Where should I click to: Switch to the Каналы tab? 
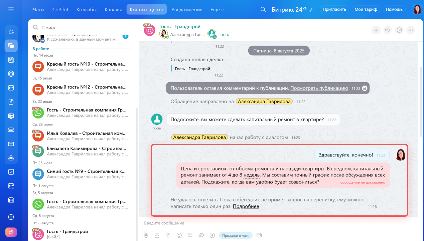pos(113,10)
